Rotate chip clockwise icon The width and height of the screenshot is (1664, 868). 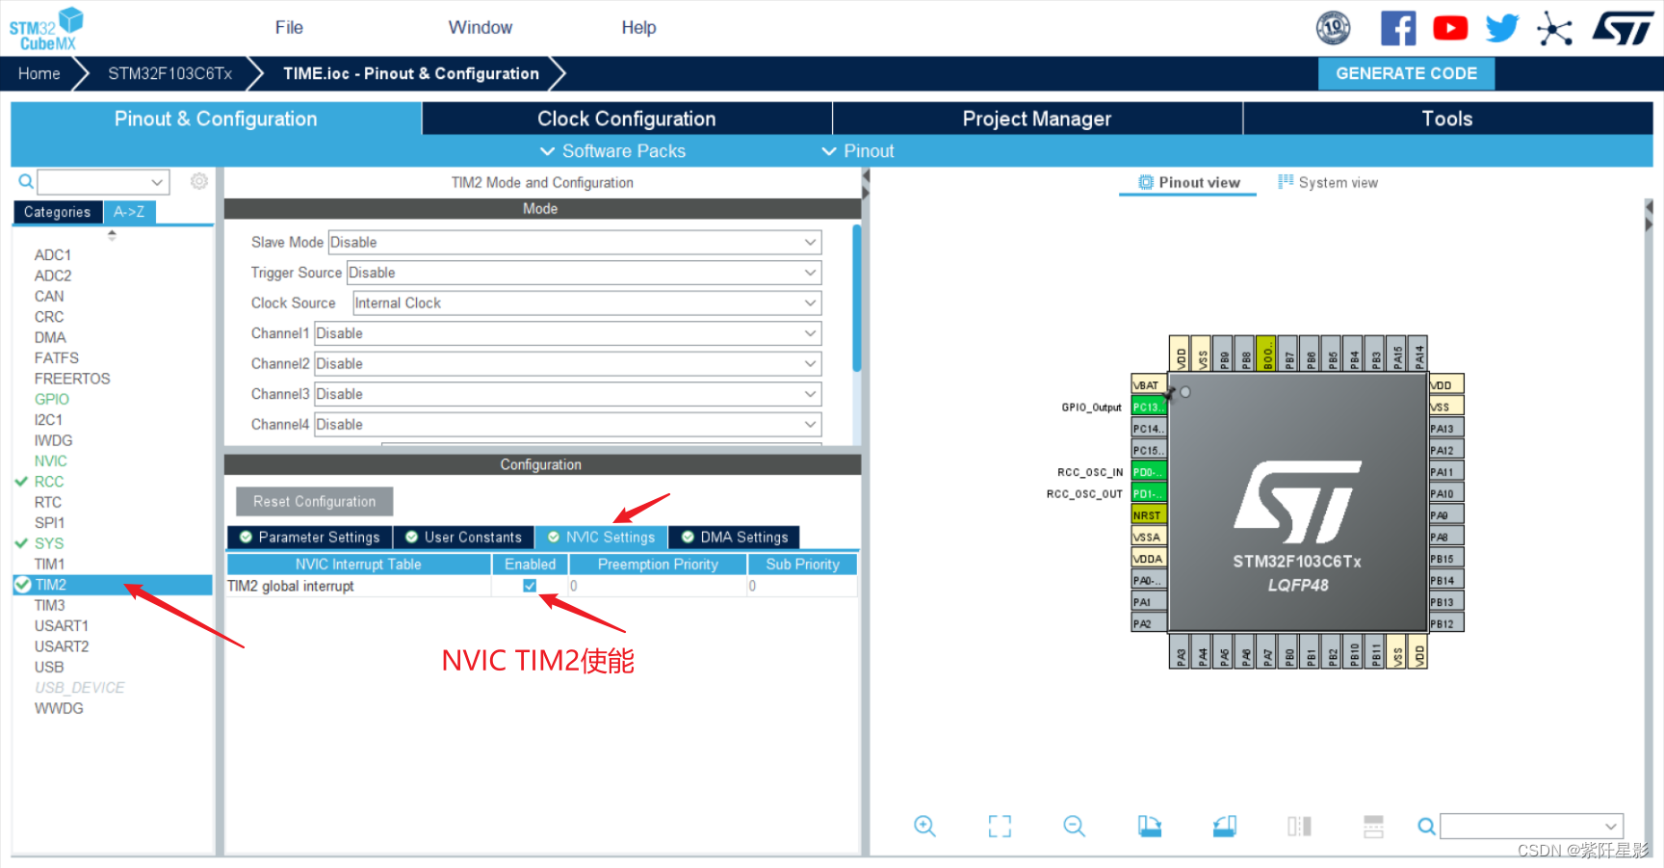point(1149,826)
